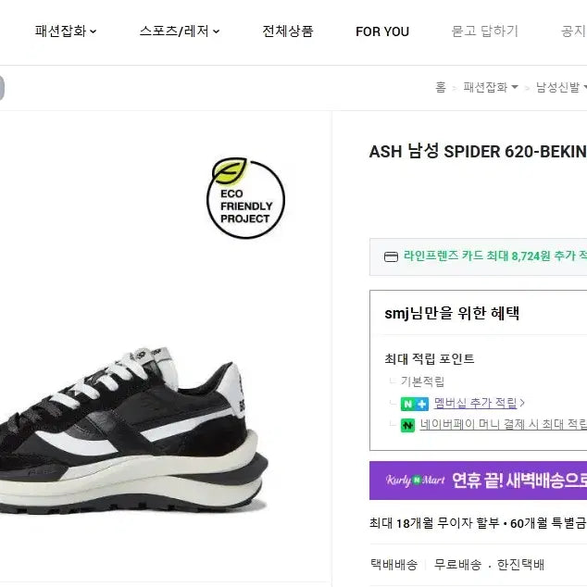Open the 패션잡화 breadcrumb dropdown
587x587 pixels.
491,88
